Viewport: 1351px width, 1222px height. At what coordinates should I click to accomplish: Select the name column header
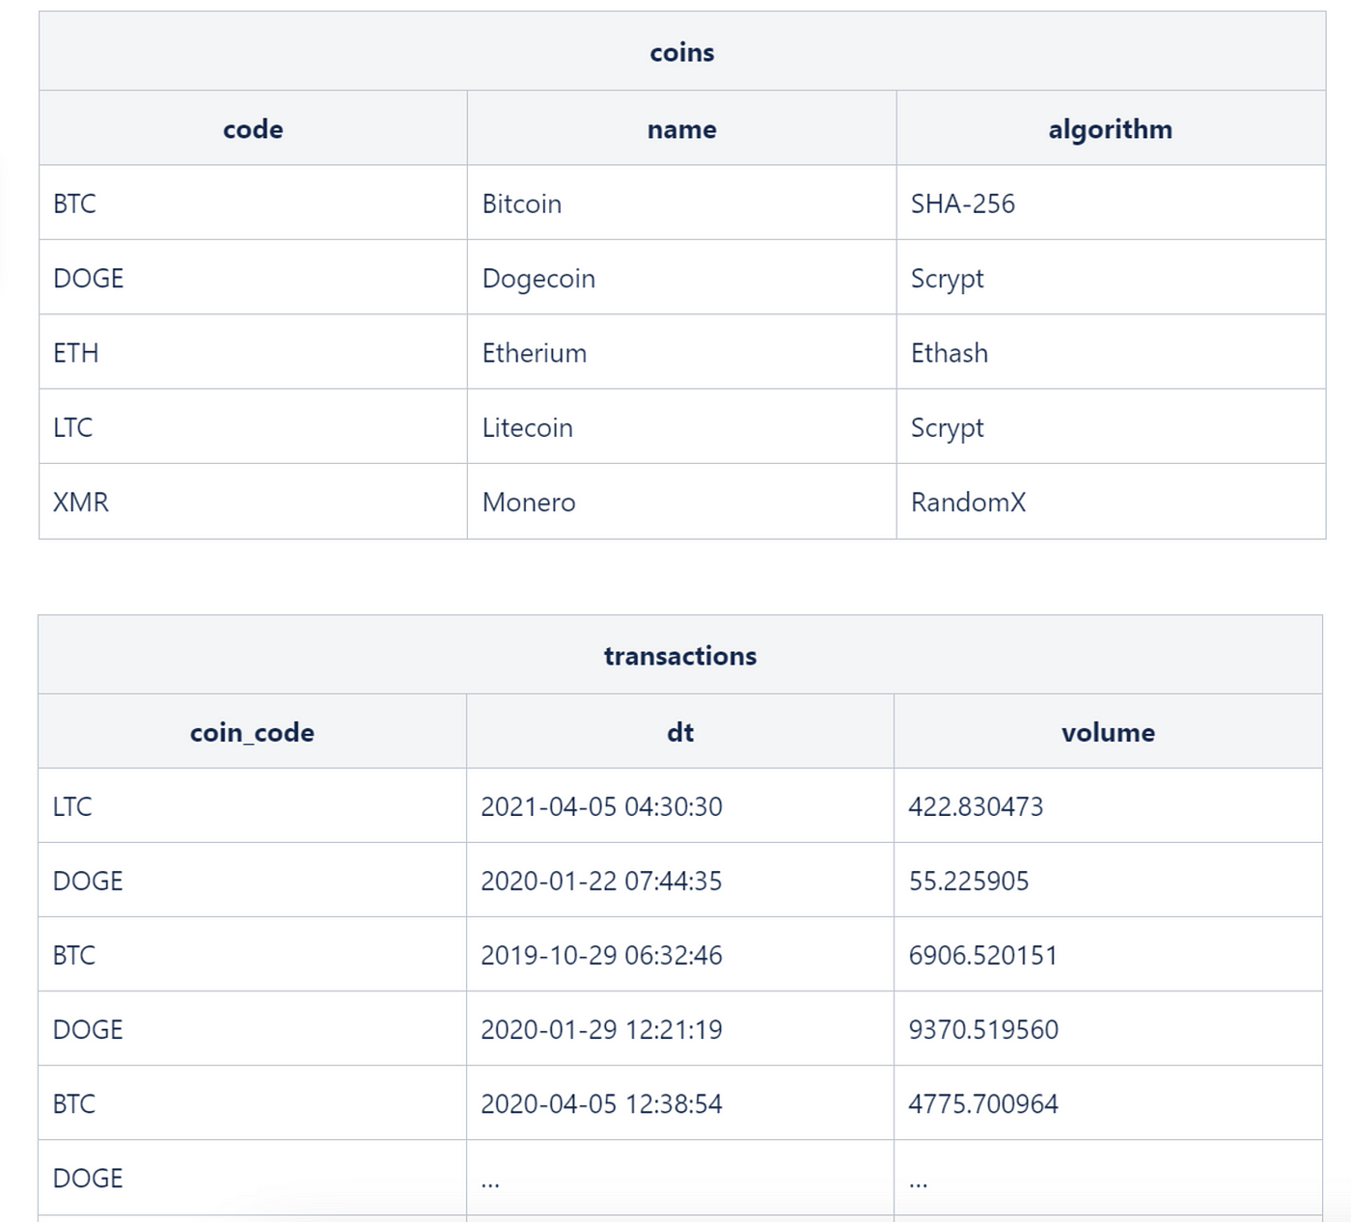pos(681,129)
